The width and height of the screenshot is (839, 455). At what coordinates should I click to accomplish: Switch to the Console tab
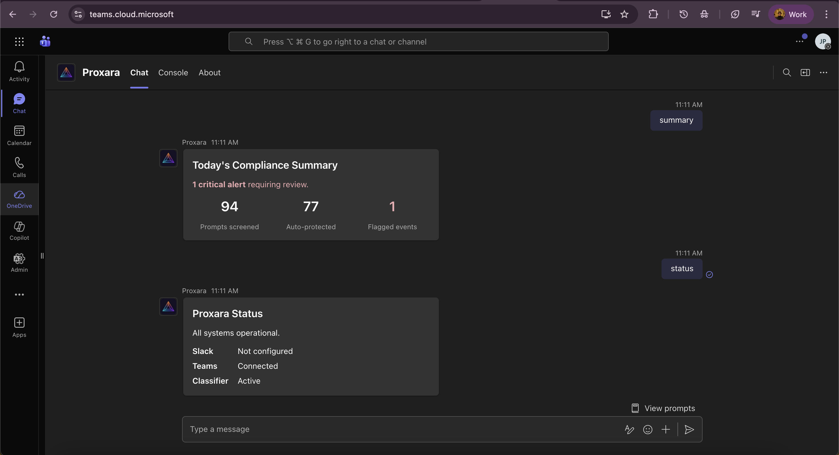click(173, 72)
